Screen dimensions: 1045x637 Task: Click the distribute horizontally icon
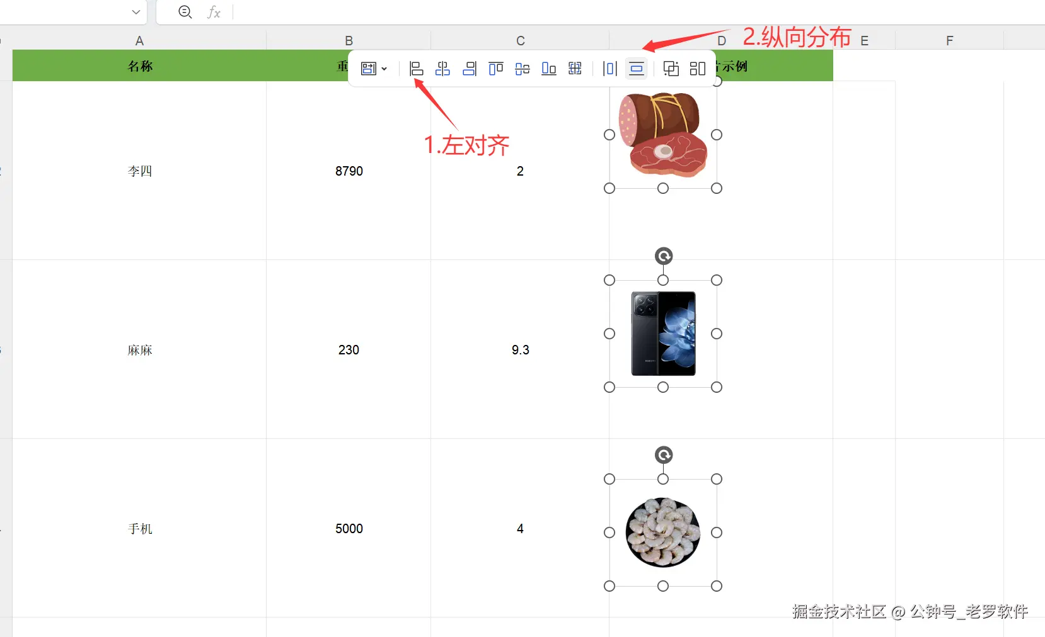coord(610,69)
